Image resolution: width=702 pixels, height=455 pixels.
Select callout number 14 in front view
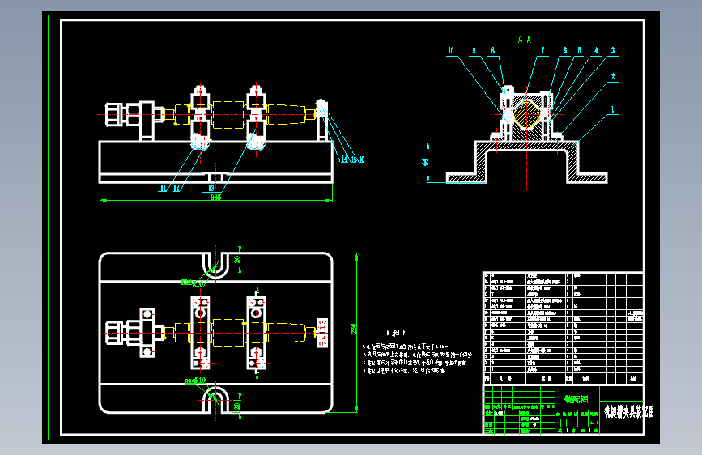344,159
